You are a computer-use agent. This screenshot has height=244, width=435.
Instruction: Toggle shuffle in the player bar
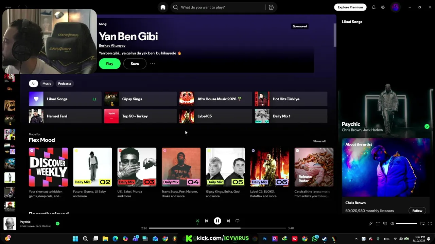pyautogui.click(x=197, y=221)
